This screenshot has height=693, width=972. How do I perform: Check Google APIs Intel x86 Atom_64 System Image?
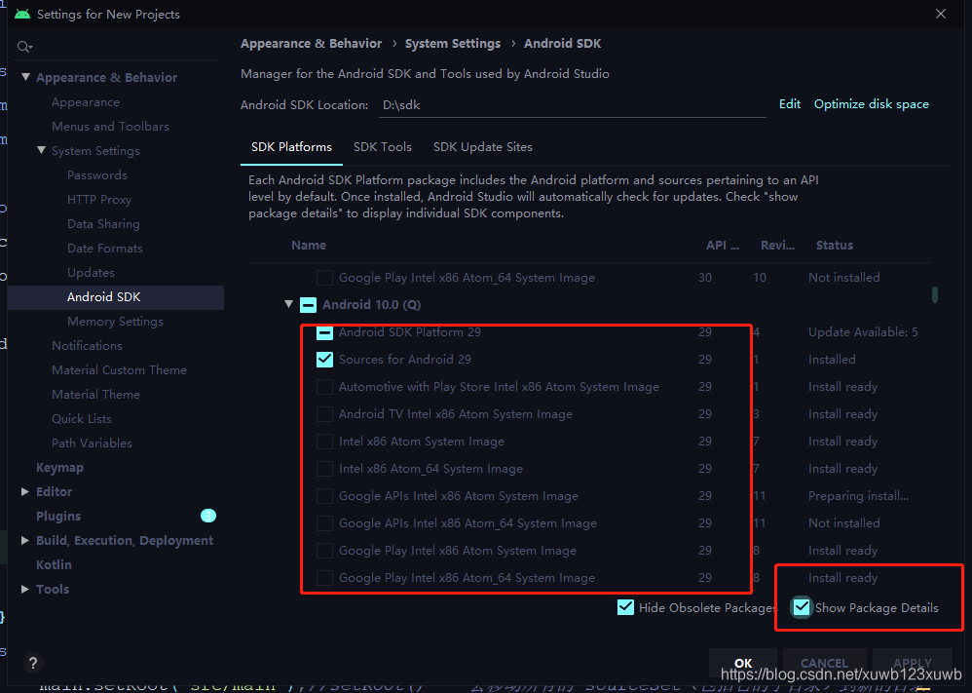tap(324, 523)
